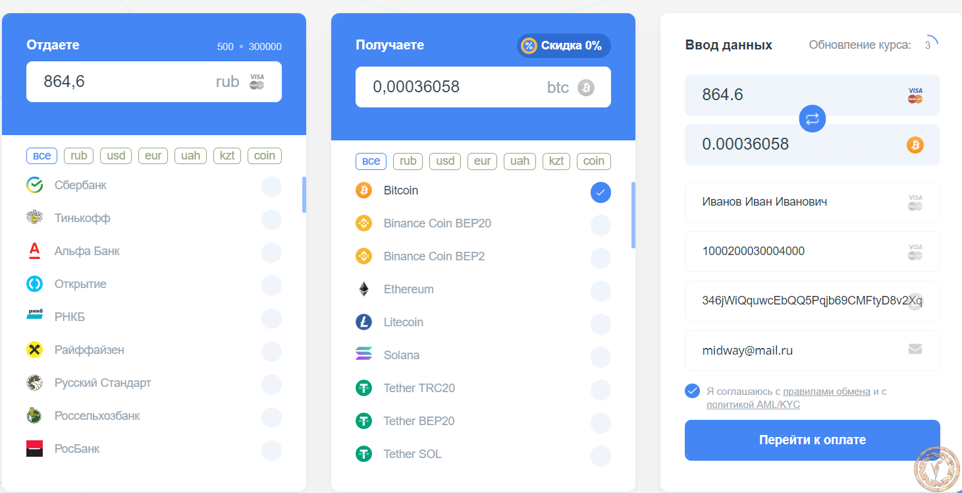Filter Отдаете list by 'все' tab
This screenshot has height=493, width=962.
tap(42, 156)
